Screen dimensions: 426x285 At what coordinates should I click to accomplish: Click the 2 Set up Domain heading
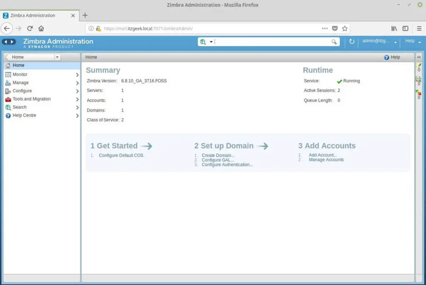coord(224,146)
